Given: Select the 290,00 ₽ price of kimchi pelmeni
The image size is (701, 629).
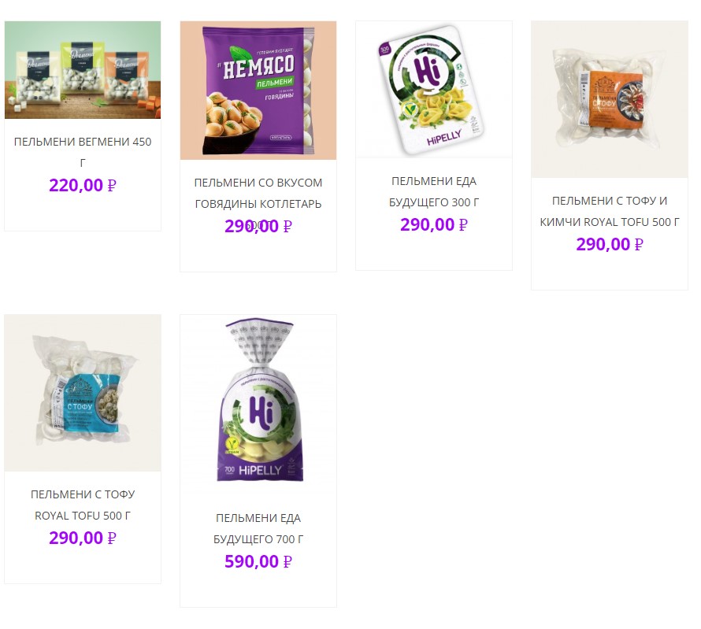Looking at the screenshot, I should pyautogui.click(x=610, y=244).
